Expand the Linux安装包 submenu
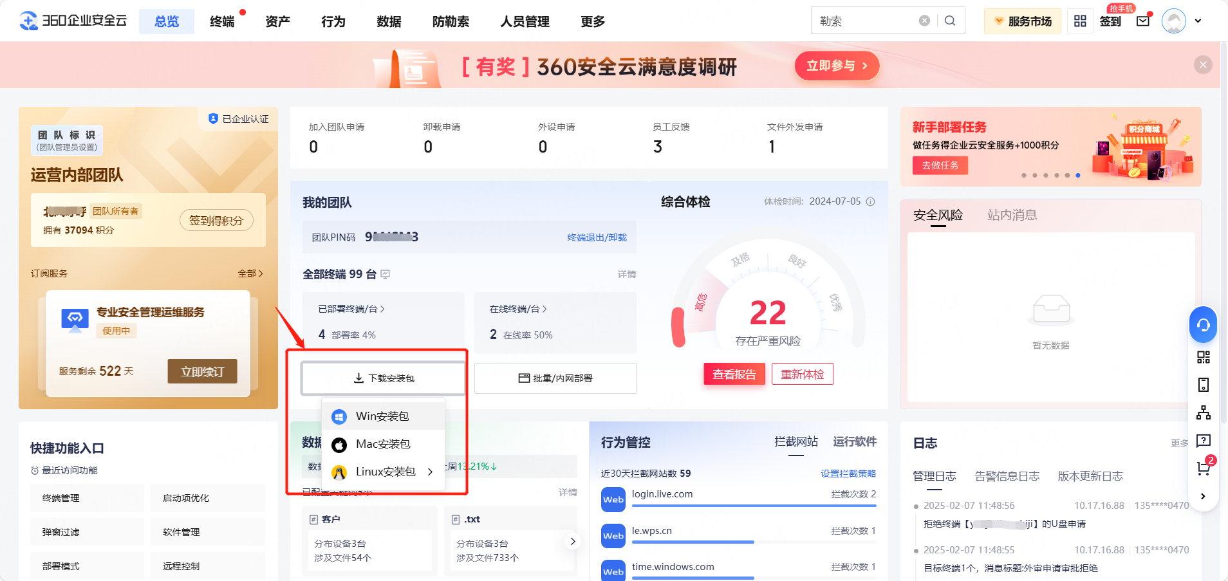Screen dimensions: 1228x581 pyautogui.click(x=383, y=472)
